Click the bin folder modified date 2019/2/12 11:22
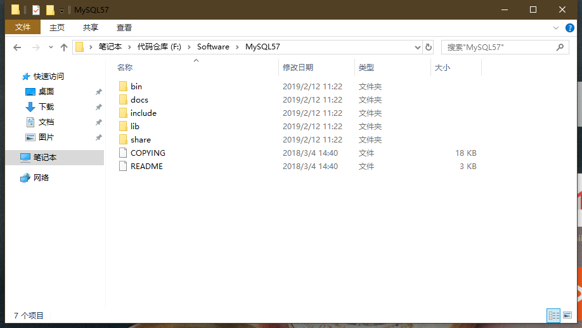Viewport: 582px width, 328px height. (x=312, y=86)
